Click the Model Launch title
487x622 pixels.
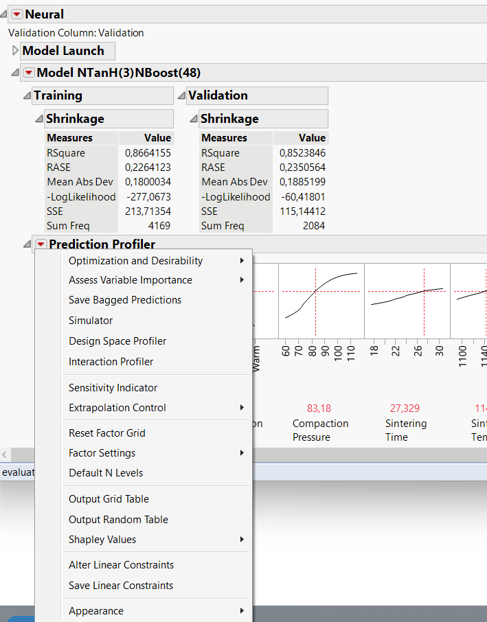pyautogui.click(x=63, y=51)
